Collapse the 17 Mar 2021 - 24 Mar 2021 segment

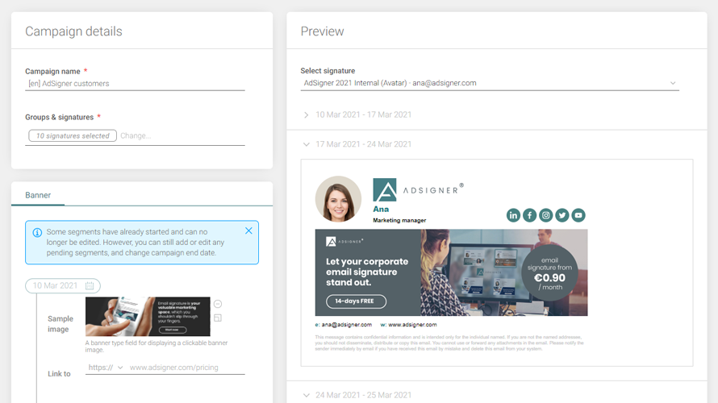point(307,144)
